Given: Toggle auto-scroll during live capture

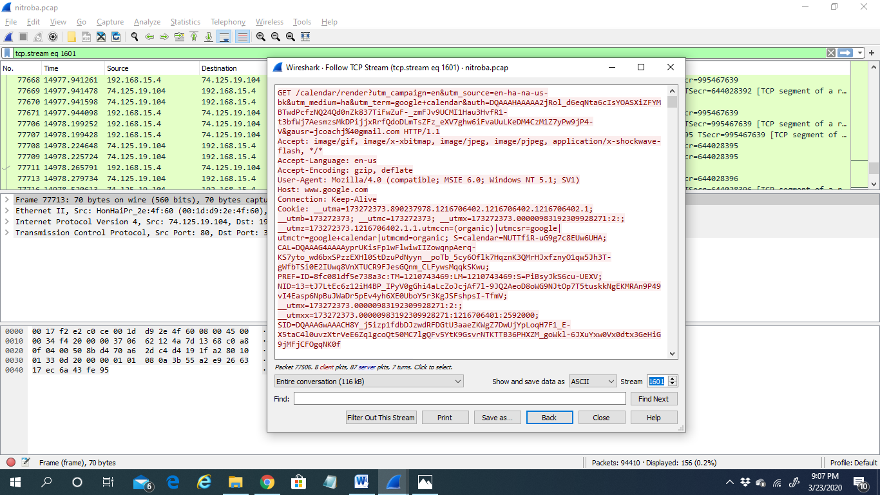Looking at the screenshot, I should pyautogui.click(x=224, y=37).
